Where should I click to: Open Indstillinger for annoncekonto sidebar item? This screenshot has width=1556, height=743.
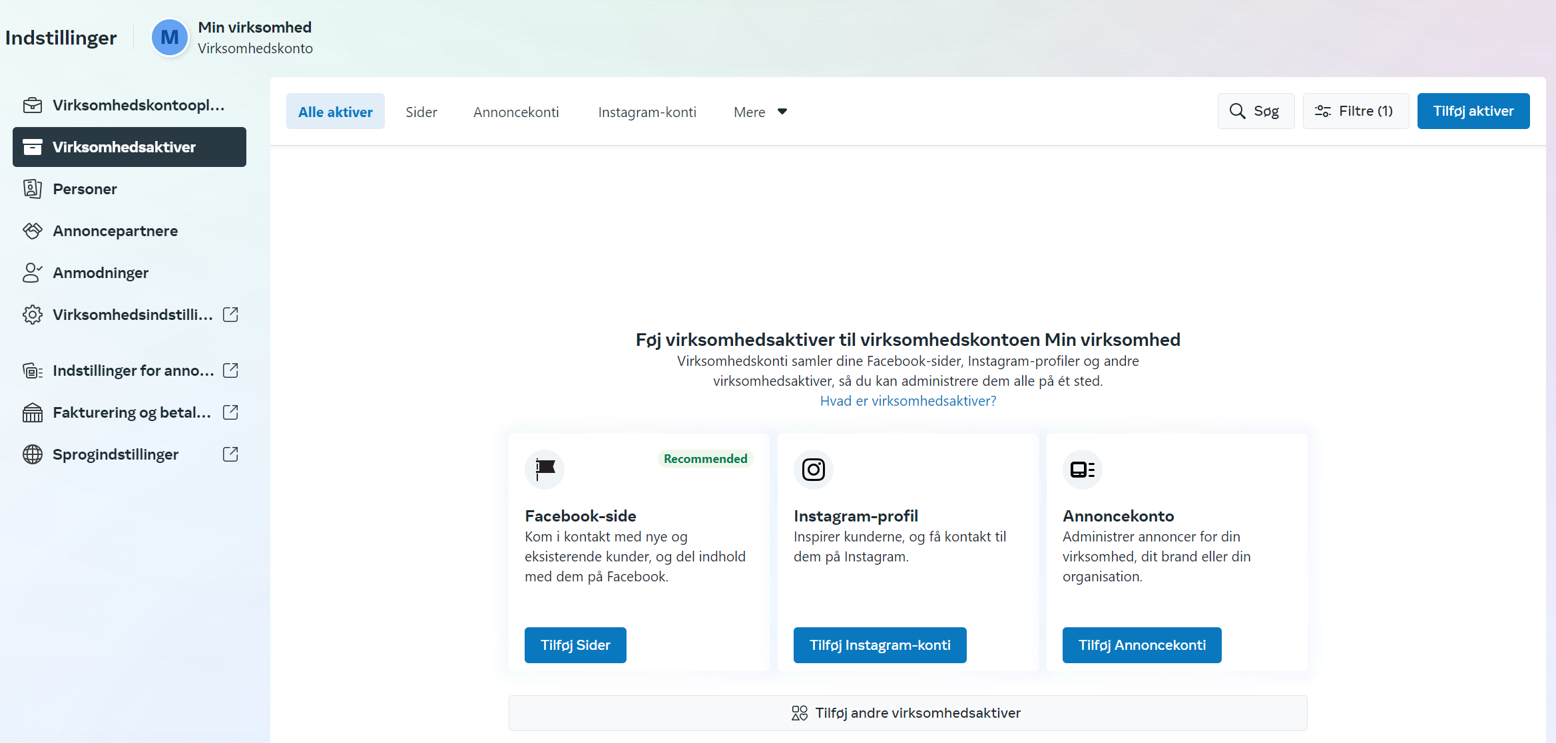click(x=129, y=371)
